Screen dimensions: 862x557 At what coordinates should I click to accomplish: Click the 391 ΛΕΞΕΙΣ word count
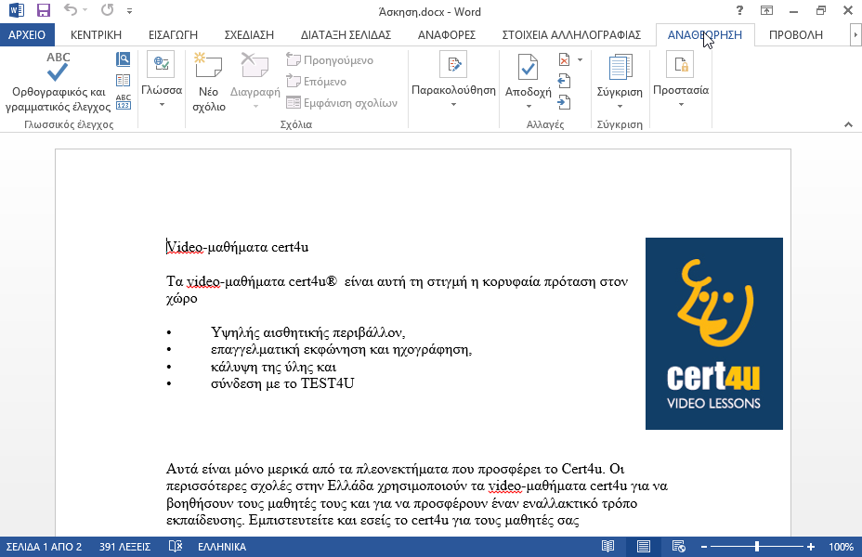coord(124,547)
